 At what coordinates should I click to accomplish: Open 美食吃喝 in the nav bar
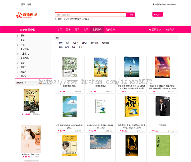click(x=110, y=30)
